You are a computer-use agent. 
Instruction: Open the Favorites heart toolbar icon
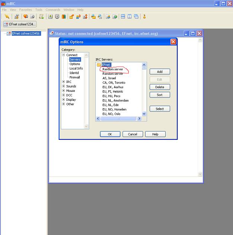coord(26,16)
